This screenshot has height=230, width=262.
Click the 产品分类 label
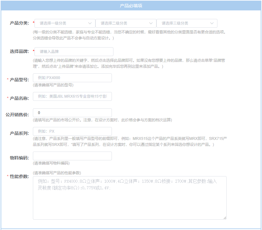(x=19, y=23)
